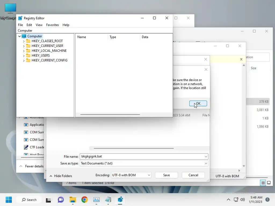This screenshot has height=206, width=275.
Task: Open the View menu in Registry Editor
Action: [39, 25]
